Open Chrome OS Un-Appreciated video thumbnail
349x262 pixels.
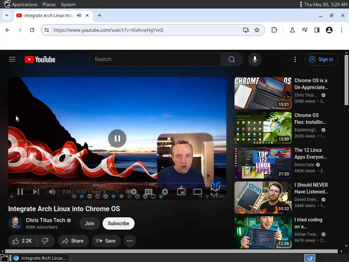(x=263, y=93)
